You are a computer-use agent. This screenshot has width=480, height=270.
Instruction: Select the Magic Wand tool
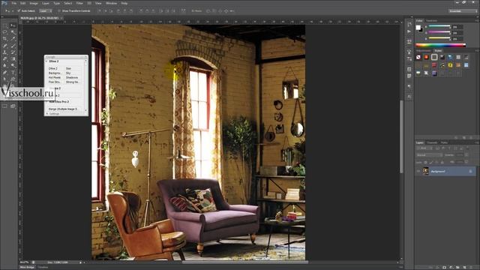click(x=13, y=32)
